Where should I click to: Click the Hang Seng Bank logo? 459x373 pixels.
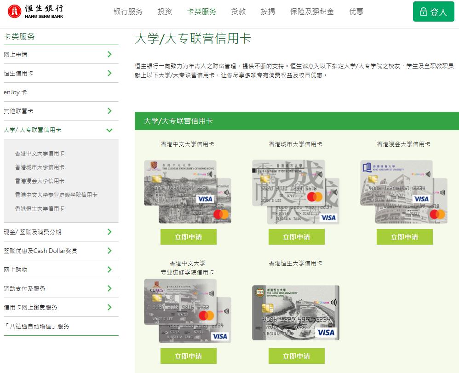(36, 12)
